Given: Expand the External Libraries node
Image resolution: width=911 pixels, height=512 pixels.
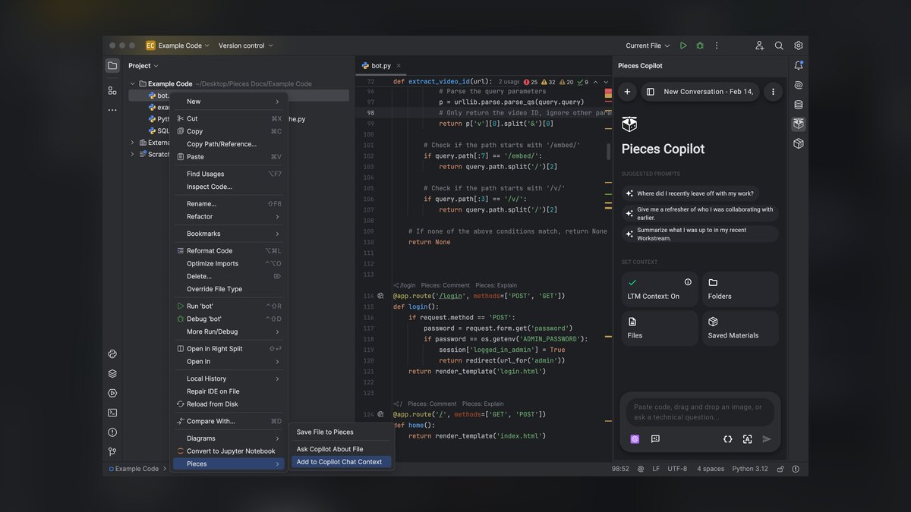Looking at the screenshot, I should point(132,143).
